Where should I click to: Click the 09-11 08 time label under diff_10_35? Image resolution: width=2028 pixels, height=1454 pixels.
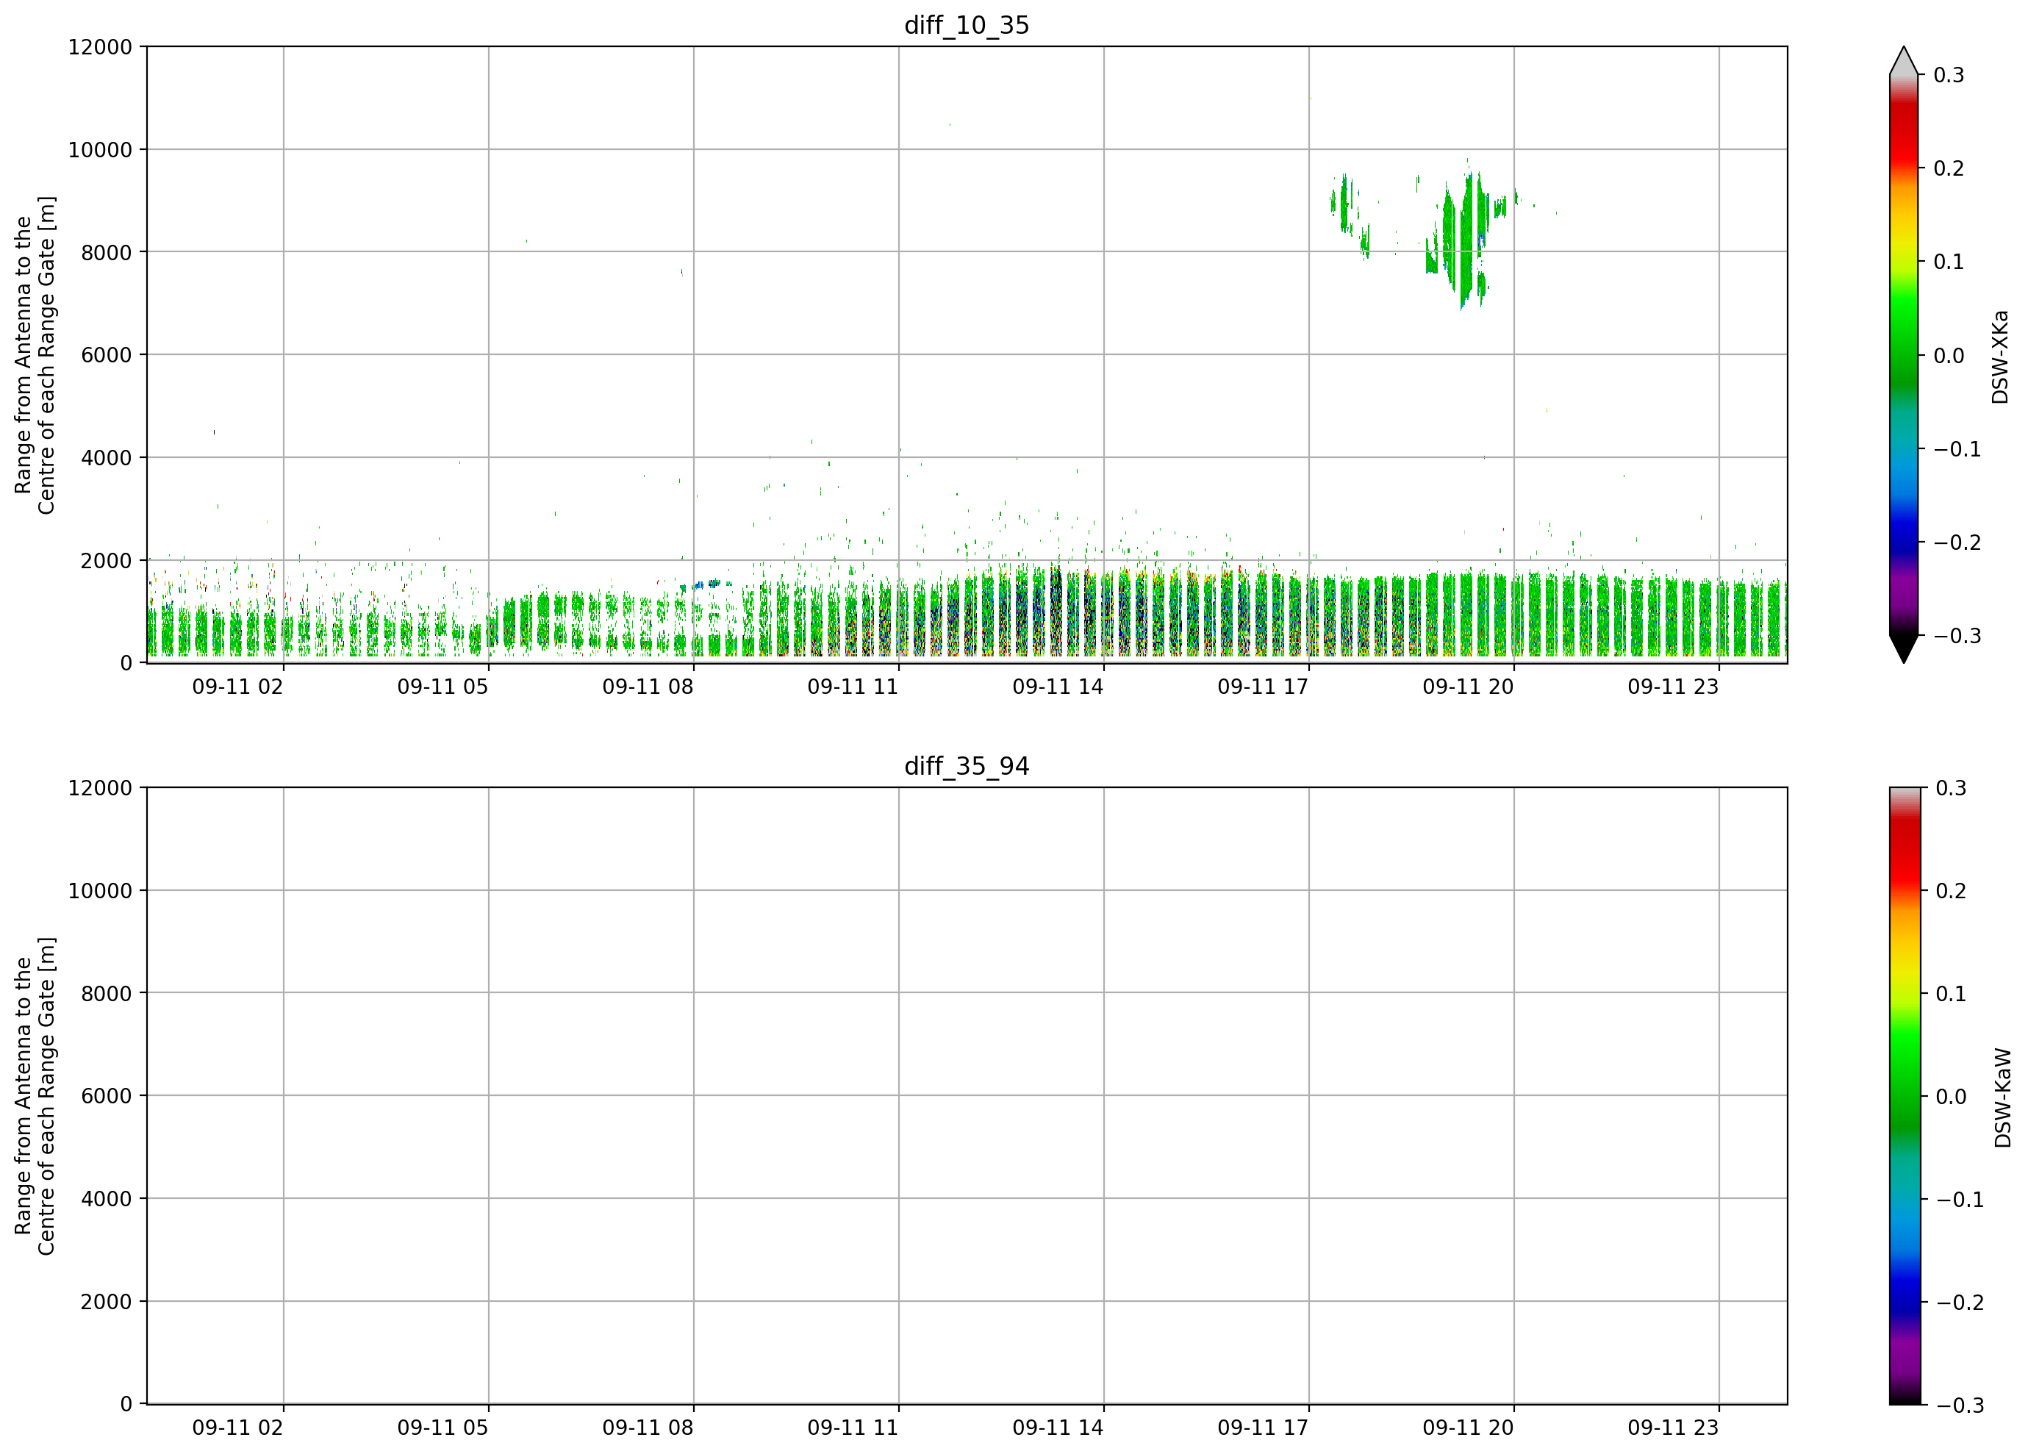(x=648, y=687)
